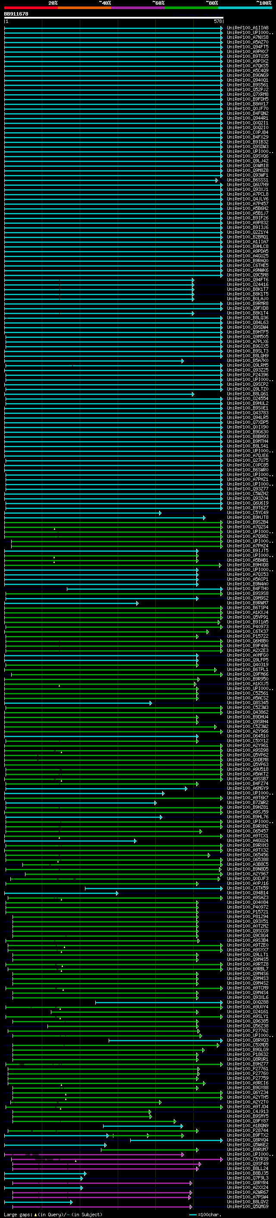Select hit label UniRef100_A7QKS5

point(248,66)
